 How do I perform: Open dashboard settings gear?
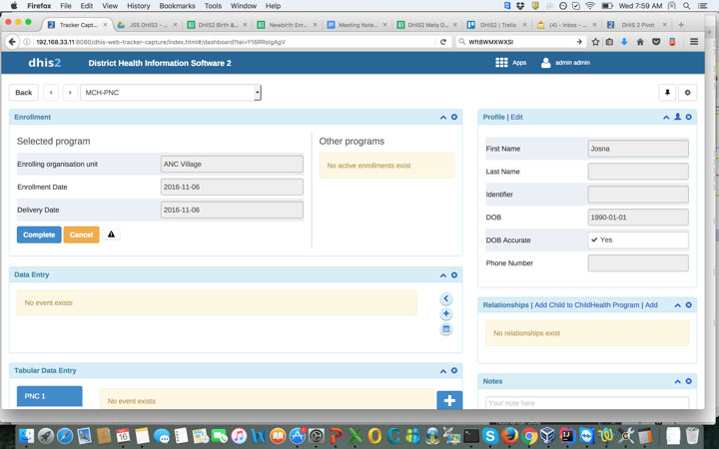pyautogui.click(x=687, y=93)
